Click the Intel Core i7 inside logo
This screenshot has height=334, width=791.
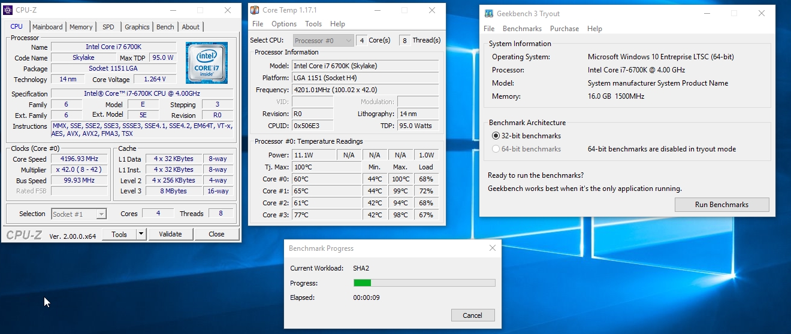click(206, 63)
